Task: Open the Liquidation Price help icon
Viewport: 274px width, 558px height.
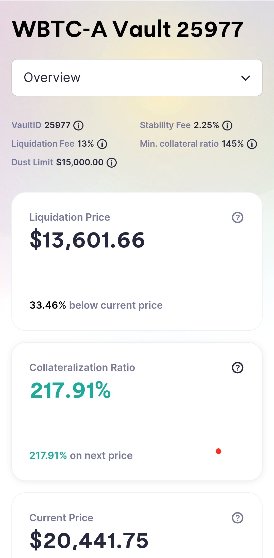Action: coord(237,217)
